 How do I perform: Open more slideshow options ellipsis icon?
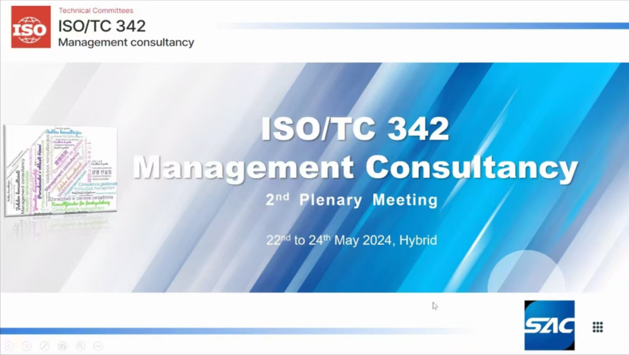tap(98, 346)
